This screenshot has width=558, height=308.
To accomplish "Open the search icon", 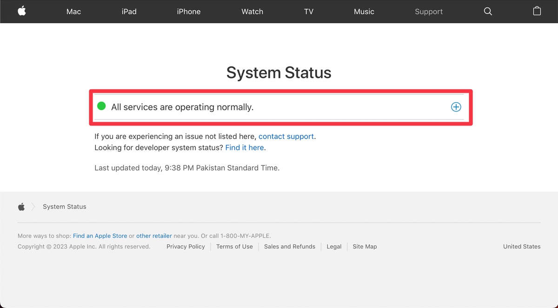I will click(488, 11).
